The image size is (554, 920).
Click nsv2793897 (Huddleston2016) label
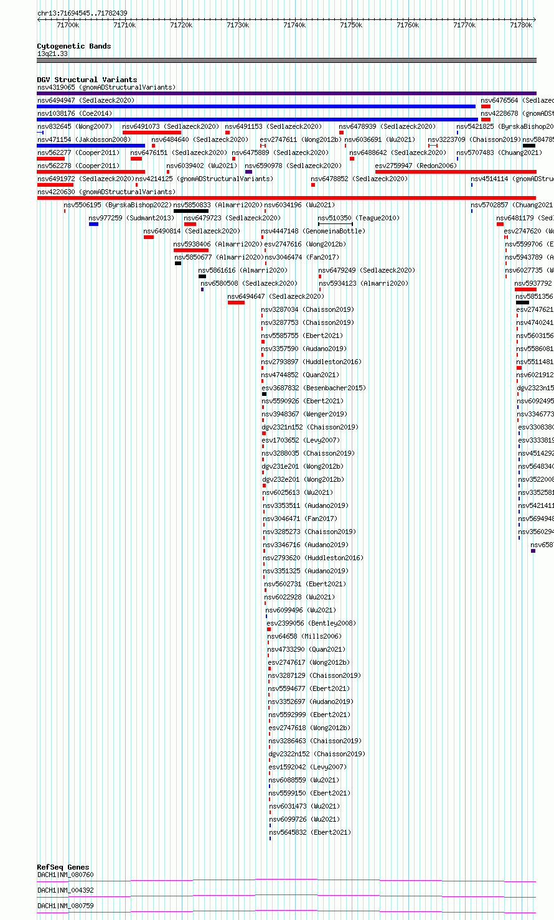tap(311, 362)
